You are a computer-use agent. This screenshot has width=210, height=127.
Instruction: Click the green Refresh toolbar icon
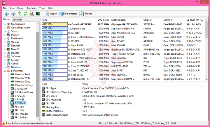[x=25, y=14]
